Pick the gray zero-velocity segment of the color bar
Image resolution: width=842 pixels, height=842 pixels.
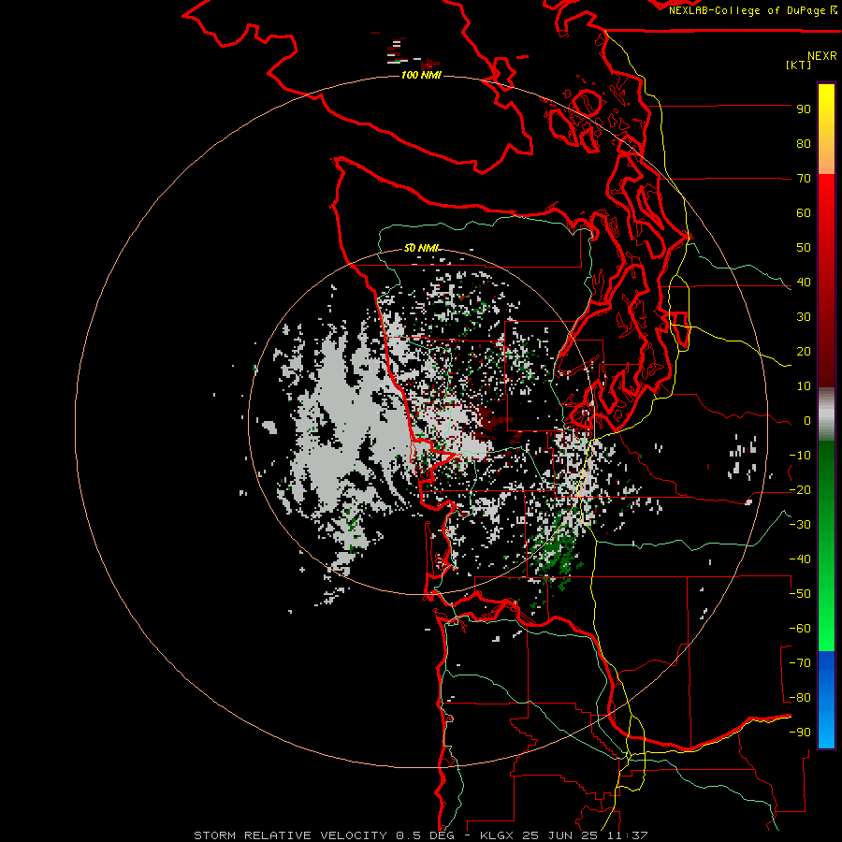(826, 414)
